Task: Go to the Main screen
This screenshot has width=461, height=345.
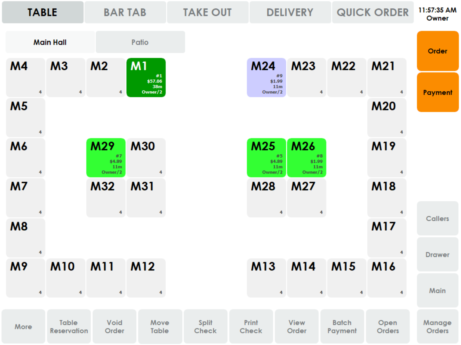Action: pos(438,290)
